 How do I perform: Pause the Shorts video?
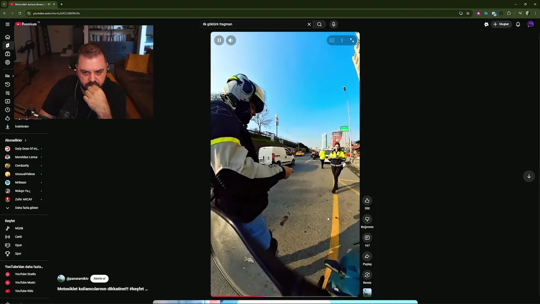click(x=219, y=40)
